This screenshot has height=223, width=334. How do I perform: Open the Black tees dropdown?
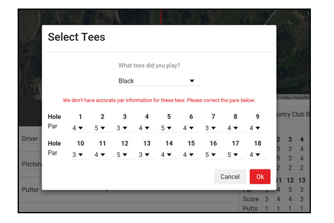tap(159, 81)
